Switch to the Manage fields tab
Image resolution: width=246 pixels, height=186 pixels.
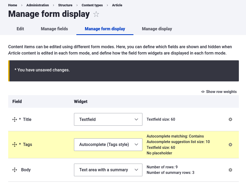54,29
